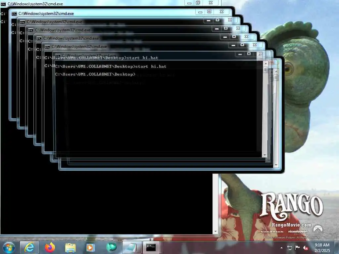Minimize the fifth cmd window from back
The height and width of the screenshot is (254, 339).
point(225,37)
